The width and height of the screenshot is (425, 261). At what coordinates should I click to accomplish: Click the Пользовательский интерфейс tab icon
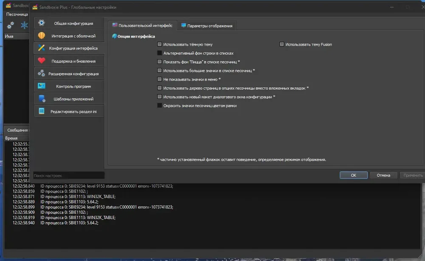115,25
